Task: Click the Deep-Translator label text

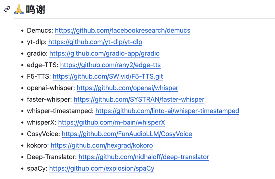Action: click(51, 157)
